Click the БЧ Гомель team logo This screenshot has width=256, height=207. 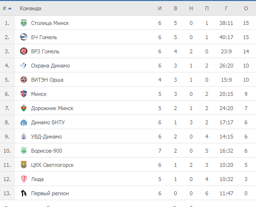tap(23, 37)
